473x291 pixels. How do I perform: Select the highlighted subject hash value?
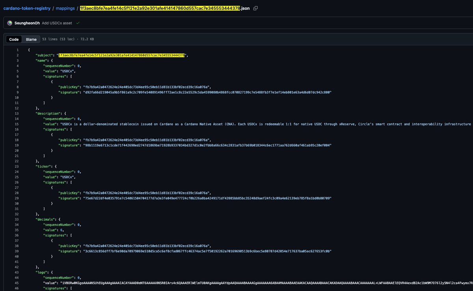tap(122, 55)
